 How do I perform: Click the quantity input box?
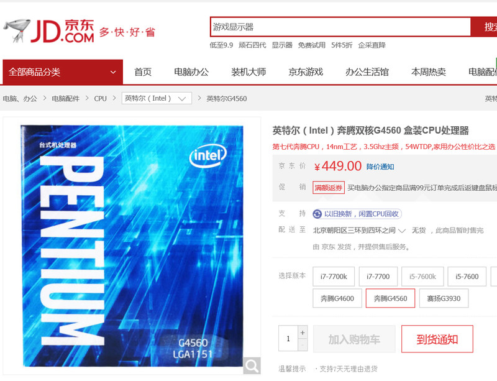click(x=288, y=339)
